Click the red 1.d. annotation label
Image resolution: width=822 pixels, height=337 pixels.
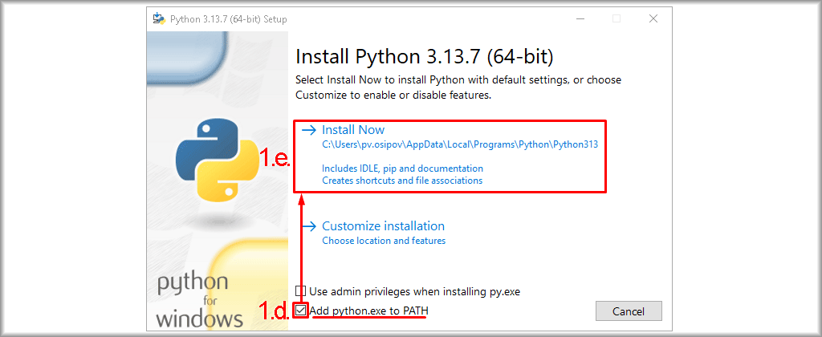pos(273,311)
